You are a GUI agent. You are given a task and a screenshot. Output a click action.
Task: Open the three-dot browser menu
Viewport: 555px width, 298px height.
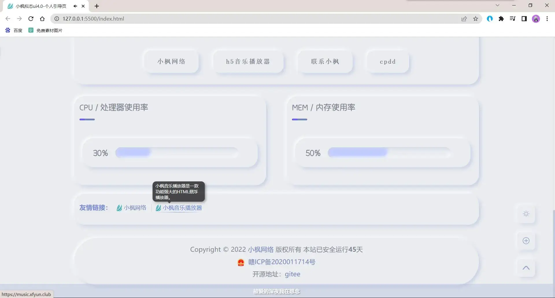click(x=547, y=19)
